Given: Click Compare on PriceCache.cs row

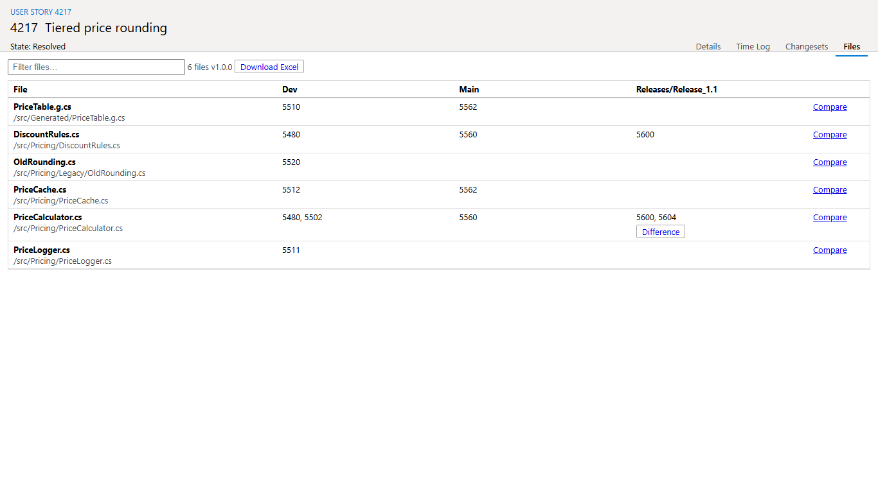Looking at the screenshot, I should pos(830,190).
